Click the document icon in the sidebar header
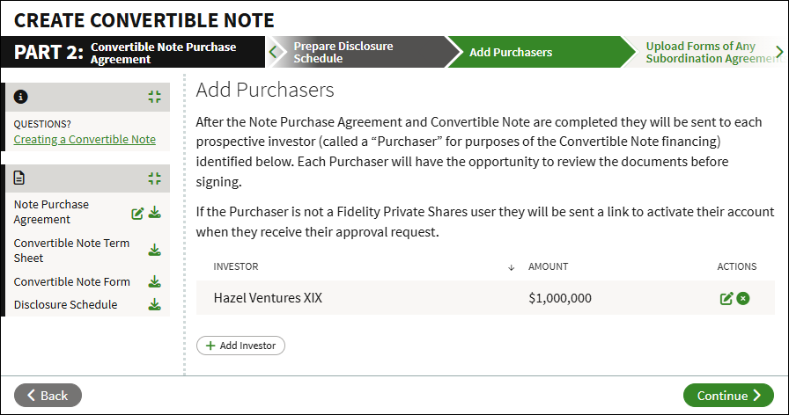The height and width of the screenshot is (415, 789). (x=19, y=178)
